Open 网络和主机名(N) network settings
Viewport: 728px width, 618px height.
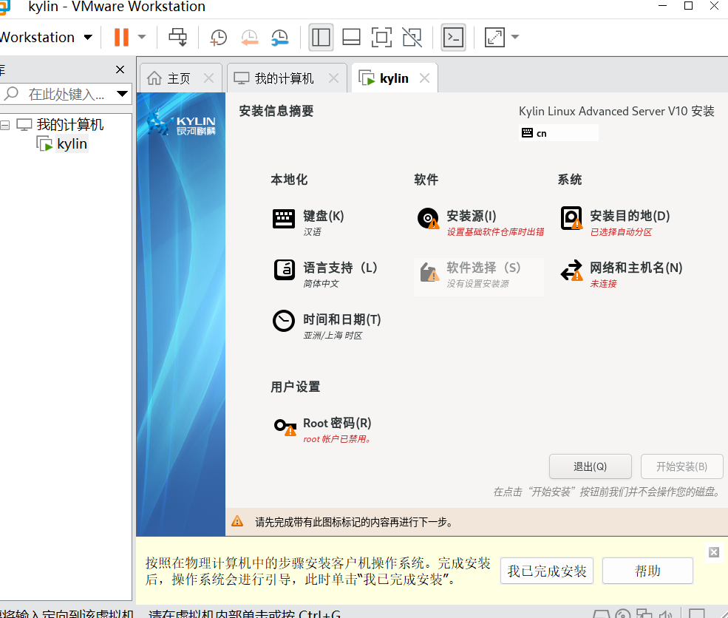pyautogui.click(x=622, y=274)
